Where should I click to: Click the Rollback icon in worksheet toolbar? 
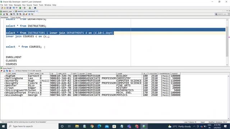coord(20,14)
